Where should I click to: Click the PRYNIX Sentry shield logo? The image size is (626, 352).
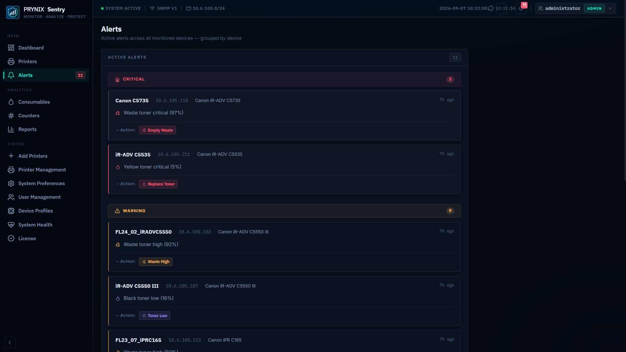(13, 12)
